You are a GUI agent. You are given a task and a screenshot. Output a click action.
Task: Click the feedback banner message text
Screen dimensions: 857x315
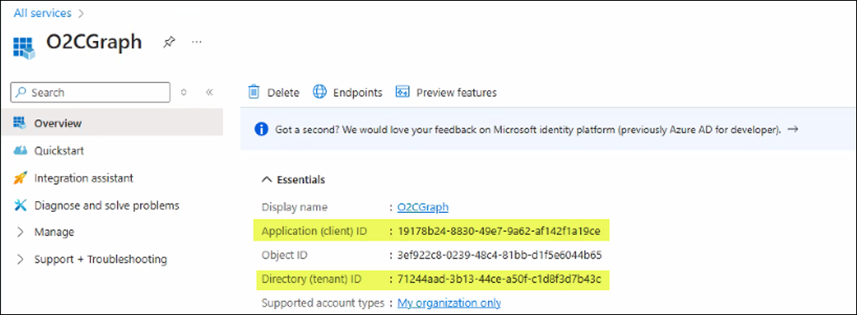[x=528, y=130]
